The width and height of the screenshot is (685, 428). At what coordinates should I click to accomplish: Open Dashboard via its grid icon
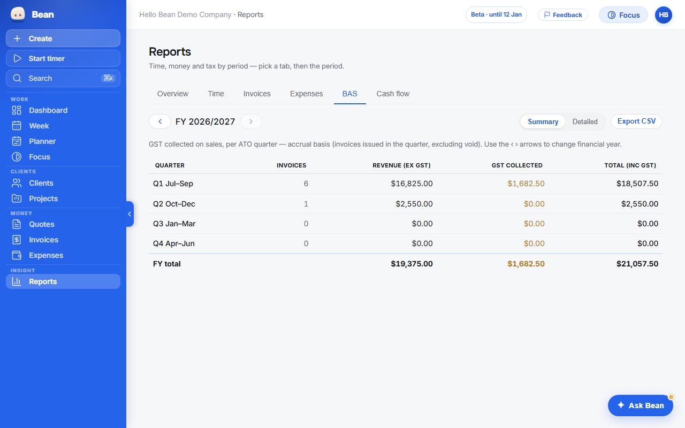[x=17, y=110]
